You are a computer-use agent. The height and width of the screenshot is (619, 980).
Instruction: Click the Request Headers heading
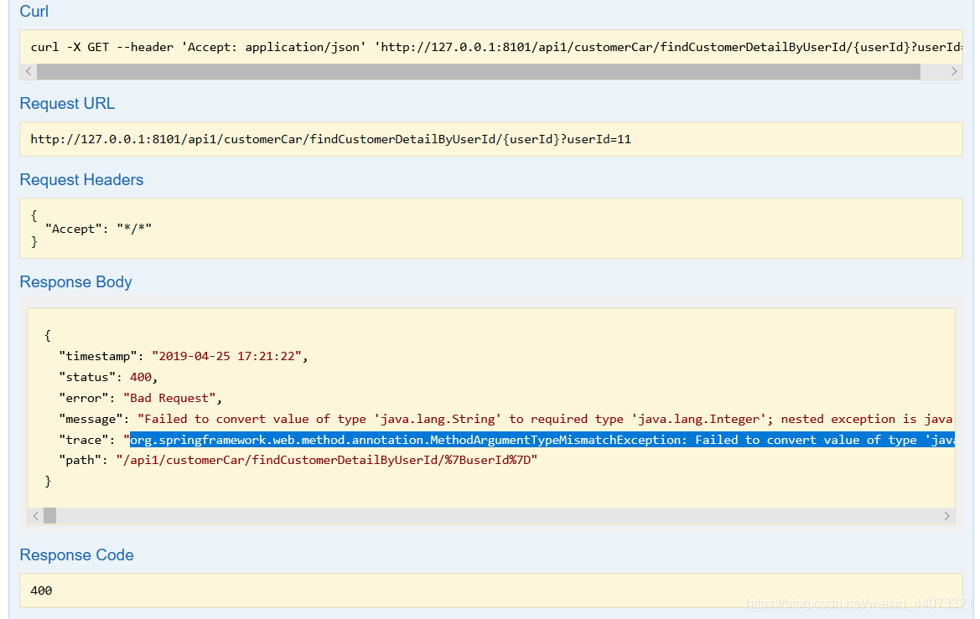coord(81,179)
